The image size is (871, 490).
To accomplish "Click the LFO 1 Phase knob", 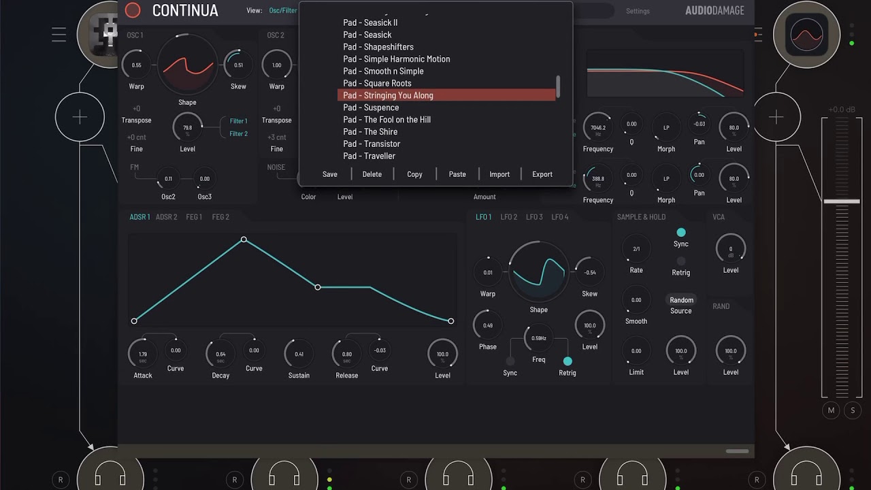I will 488,325.
